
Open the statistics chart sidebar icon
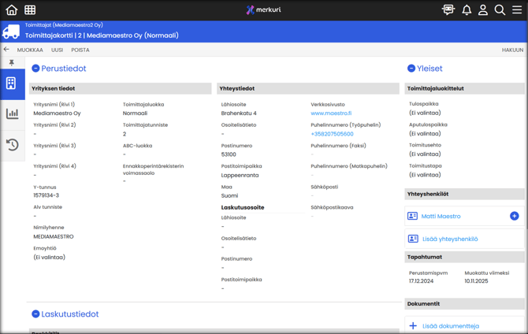(x=12, y=114)
